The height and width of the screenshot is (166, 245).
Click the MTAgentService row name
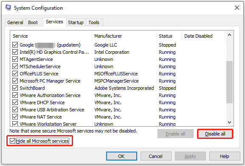(x=36, y=59)
